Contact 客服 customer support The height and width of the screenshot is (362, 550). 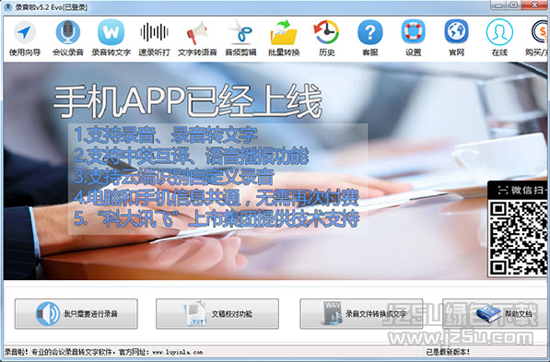coord(370,38)
